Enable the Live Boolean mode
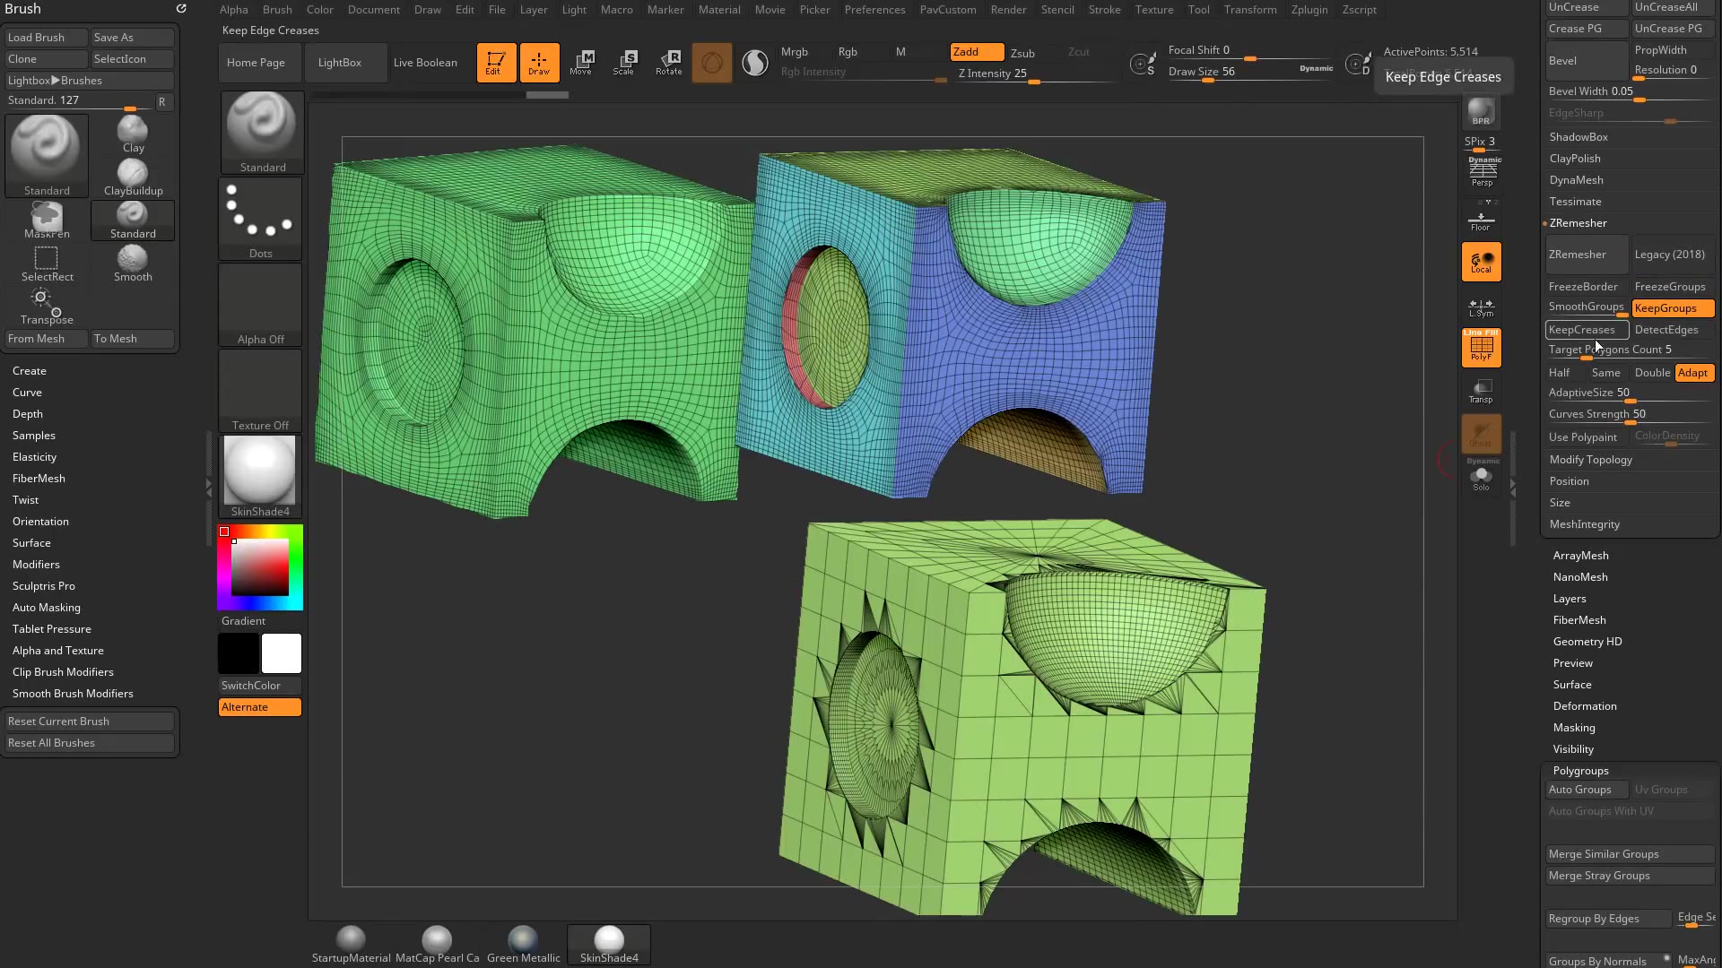 click(424, 62)
